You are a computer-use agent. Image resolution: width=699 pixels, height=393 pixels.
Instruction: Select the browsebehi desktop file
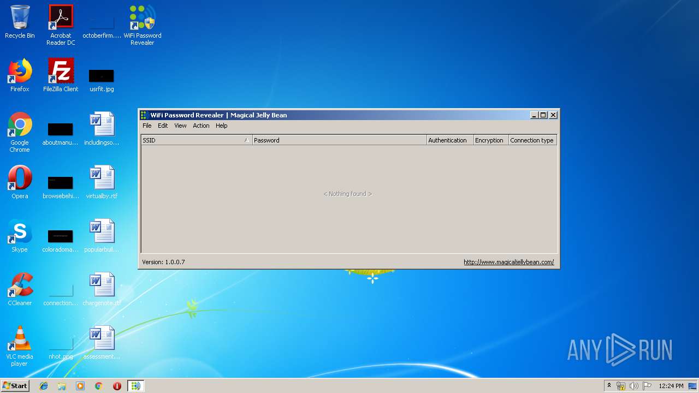[61, 187]
